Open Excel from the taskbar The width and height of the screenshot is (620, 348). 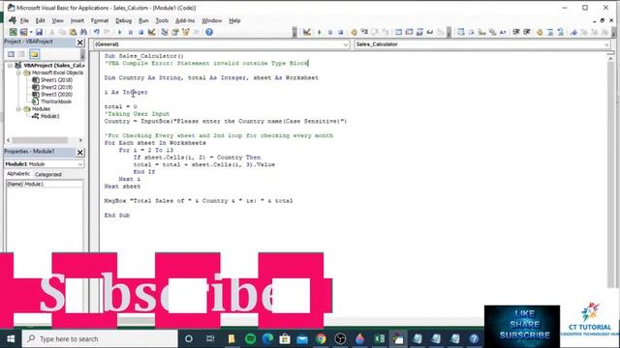(380, 338)
